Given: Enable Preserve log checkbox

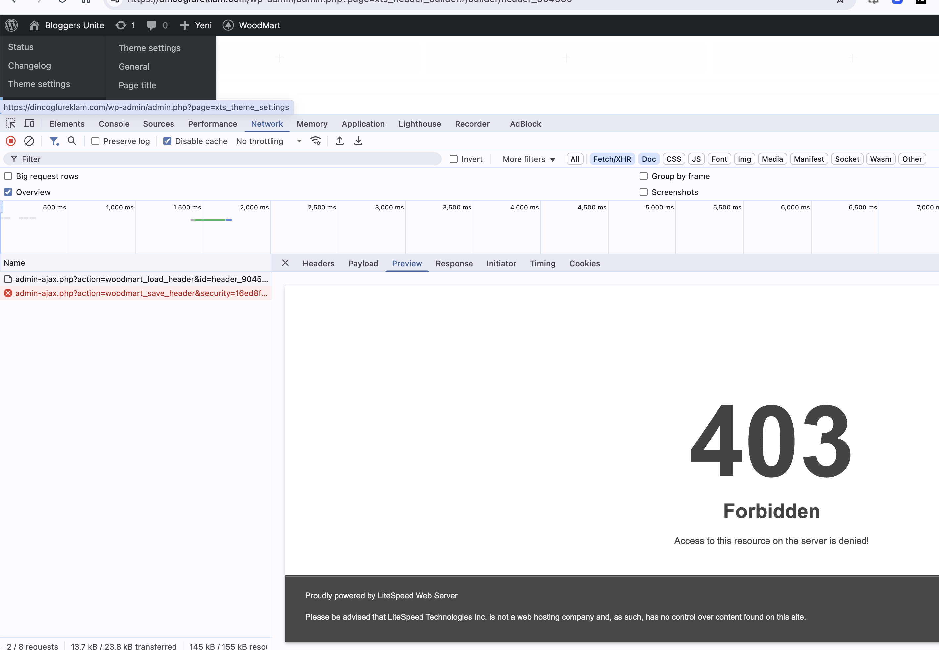Looking at the screenshot, I should click(95, 141).
